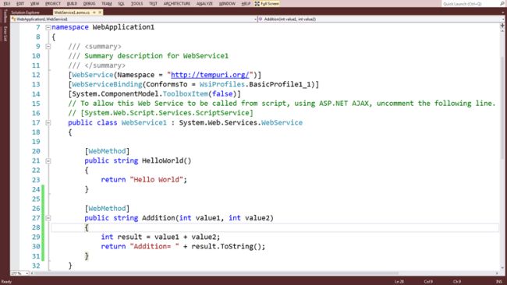Click the "Addition= " string literal

(x=154, y=247)
